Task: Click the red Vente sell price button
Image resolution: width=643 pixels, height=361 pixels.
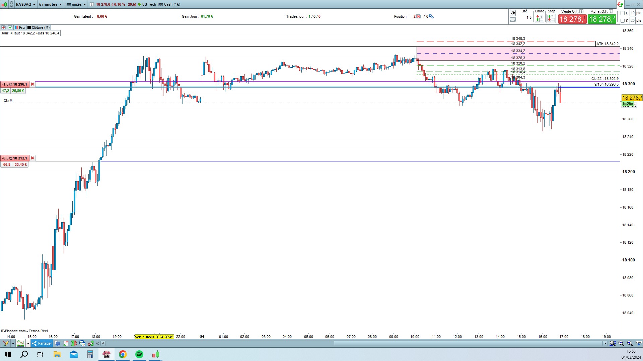Action: pyautogui.click(x=572, y=19)
